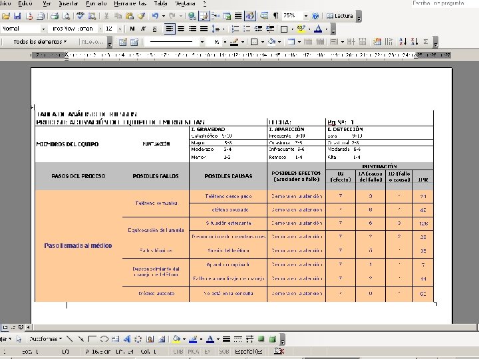This screenshot has height=359, width=479.
Task: Paste clipboard contents icon
Action: click(x=130, y=16)
